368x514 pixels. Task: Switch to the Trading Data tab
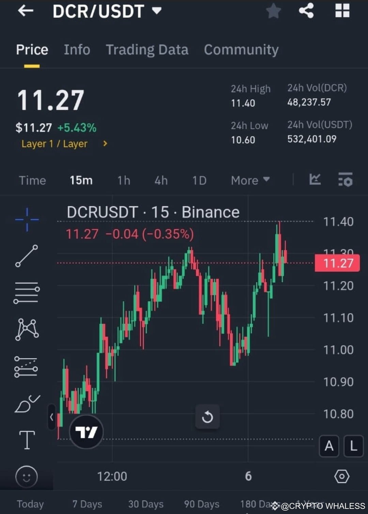(147, 49)
